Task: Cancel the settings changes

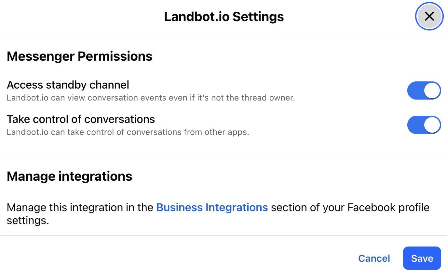Action: pos(374,258)
